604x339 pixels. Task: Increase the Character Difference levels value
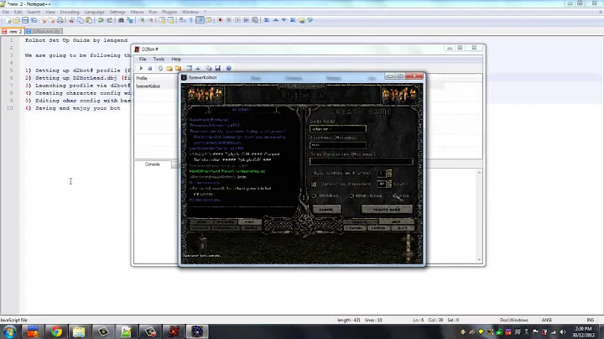tap(389, 182)
